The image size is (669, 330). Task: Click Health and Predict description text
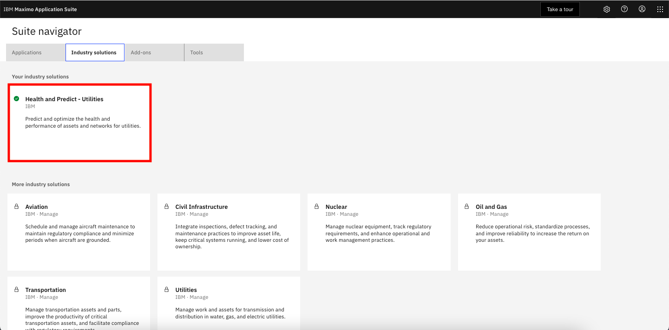point(83,123)
